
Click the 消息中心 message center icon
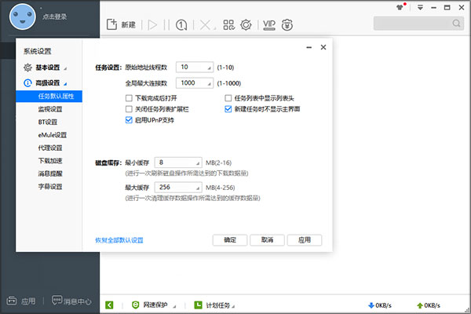click(x=57, y=300)
